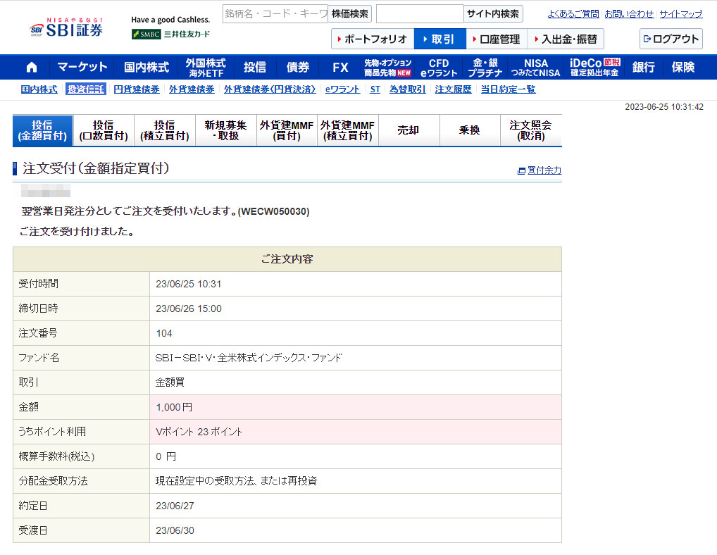Click the 株価検索 button

pyautogui.click(x=349, y=13)
